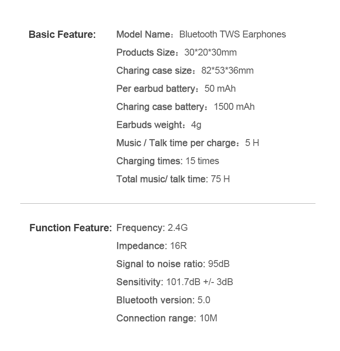
Task: Click the Bluetooth TWS Earphones model value
Action: pyautogui.click(x=233, y=34)
